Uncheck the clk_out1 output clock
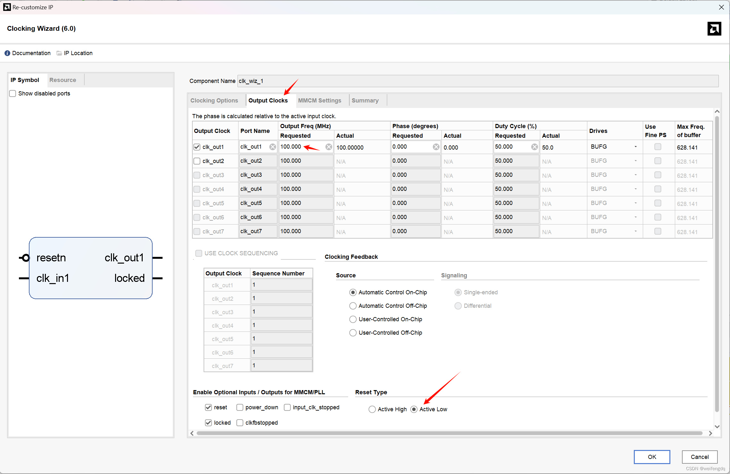Screen dimensions: 730x474 pyautogui.click(x=197, y=147)
